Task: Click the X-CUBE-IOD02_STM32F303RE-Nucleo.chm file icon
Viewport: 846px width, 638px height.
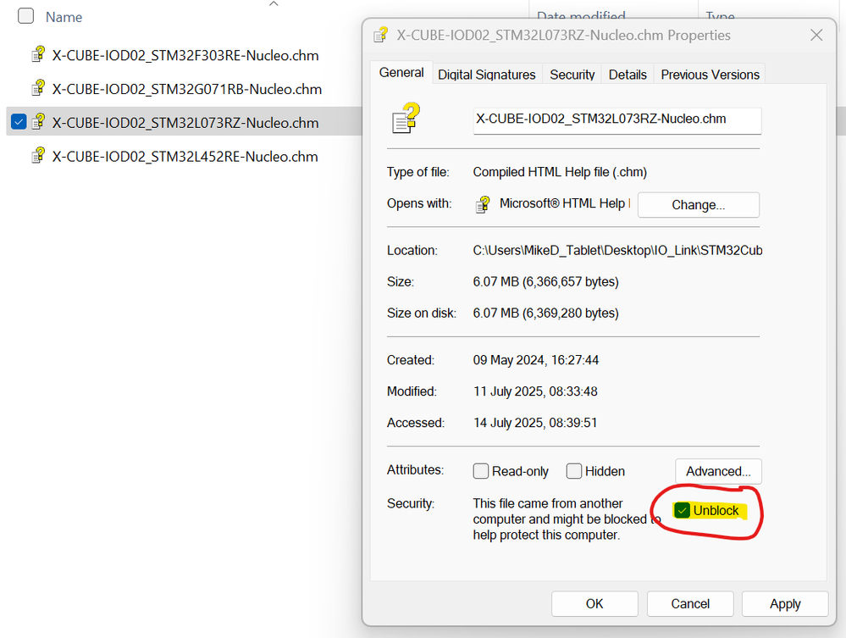Action: [38, 54]
